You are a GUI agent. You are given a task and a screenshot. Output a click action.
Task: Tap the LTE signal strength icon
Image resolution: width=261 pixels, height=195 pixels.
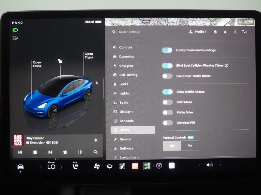(244, 32)
